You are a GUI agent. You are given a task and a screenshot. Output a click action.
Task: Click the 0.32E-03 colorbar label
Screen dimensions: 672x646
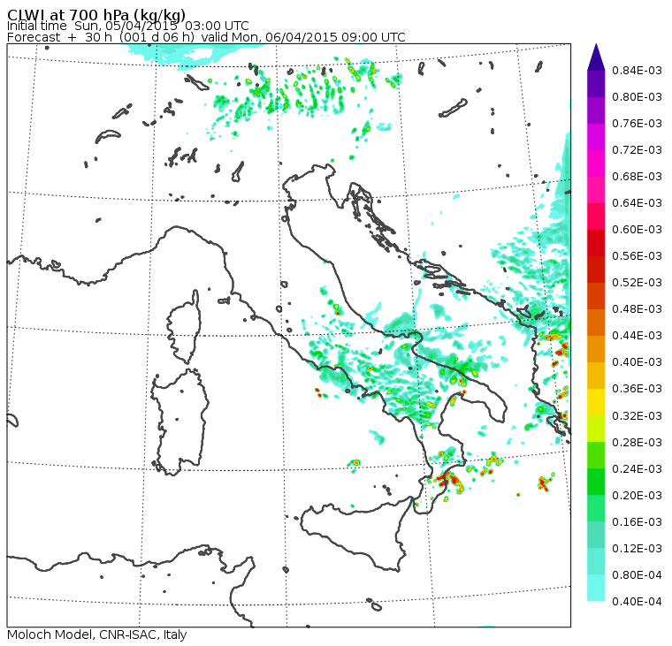pyautogui.click(x=637, y=416)
